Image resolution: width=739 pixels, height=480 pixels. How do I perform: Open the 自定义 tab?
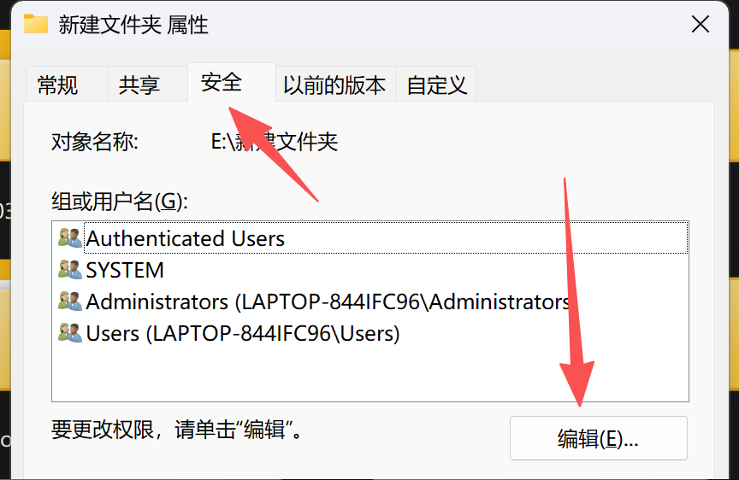[436, 85]
